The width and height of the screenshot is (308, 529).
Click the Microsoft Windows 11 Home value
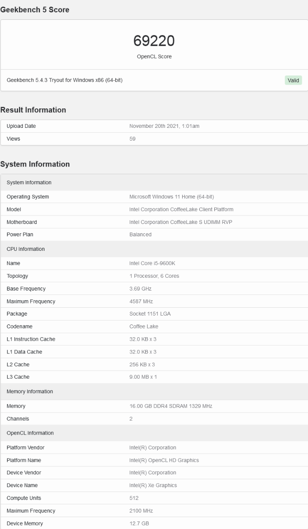(172, 197)
